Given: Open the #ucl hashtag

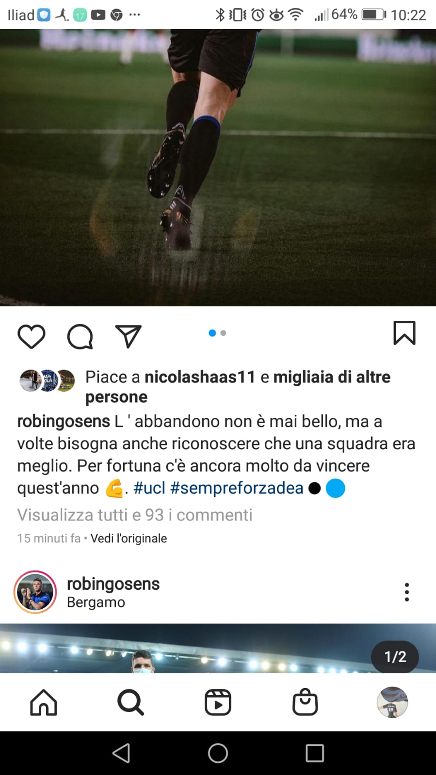Looking at the screenshot, I should click(149, 488).
